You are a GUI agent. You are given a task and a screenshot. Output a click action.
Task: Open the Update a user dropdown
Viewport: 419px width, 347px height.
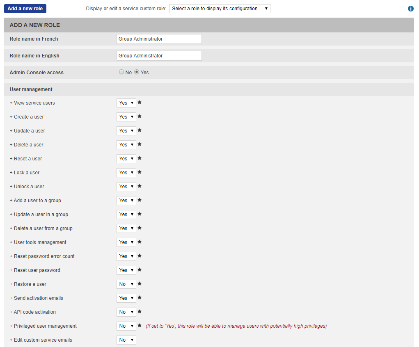point(126,131)
